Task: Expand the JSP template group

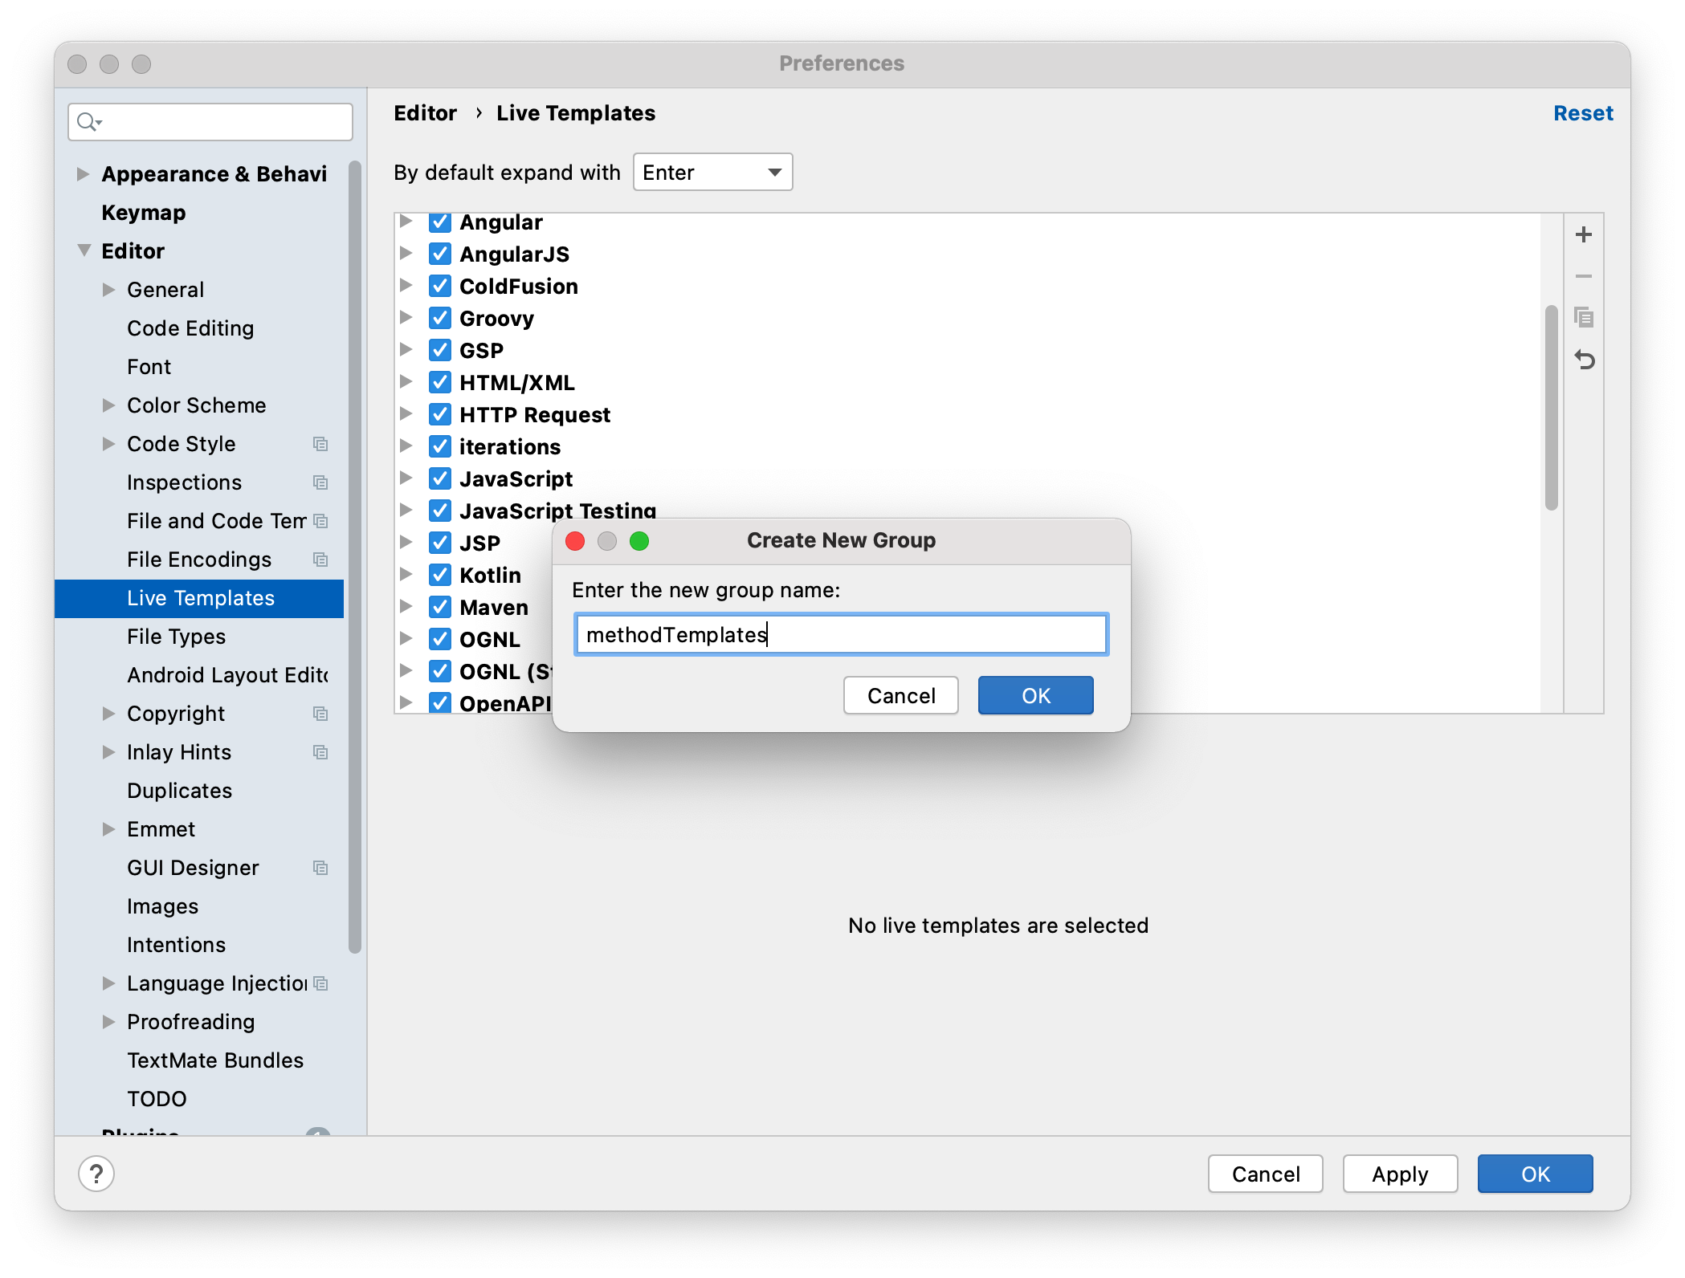Action: [x=406, y=543]
